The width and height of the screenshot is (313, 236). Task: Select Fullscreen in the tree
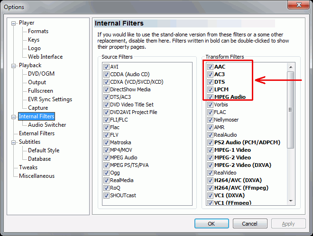click(40, 91)
